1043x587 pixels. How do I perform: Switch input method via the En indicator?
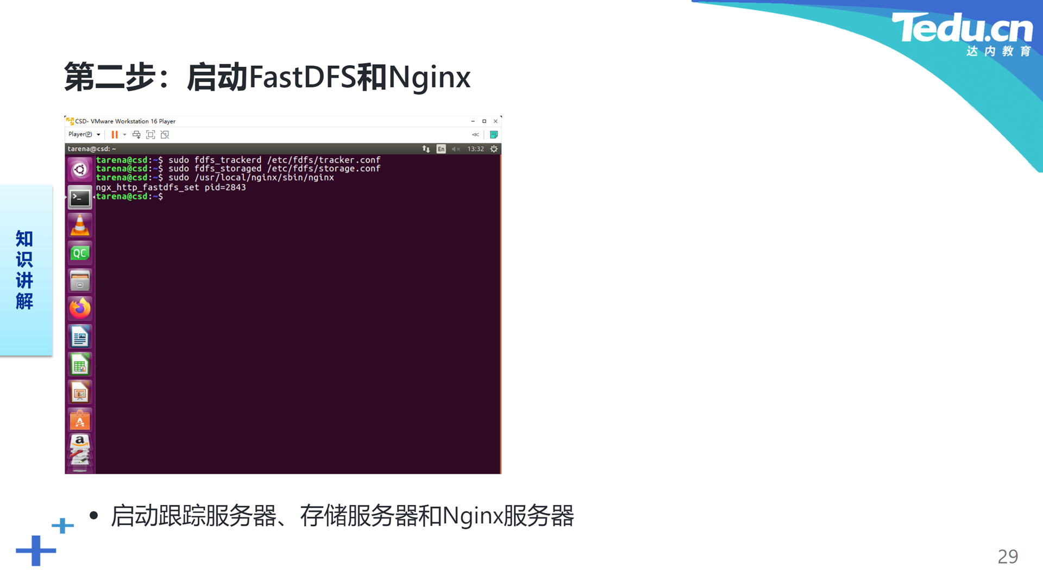click(x=441, y=149)
